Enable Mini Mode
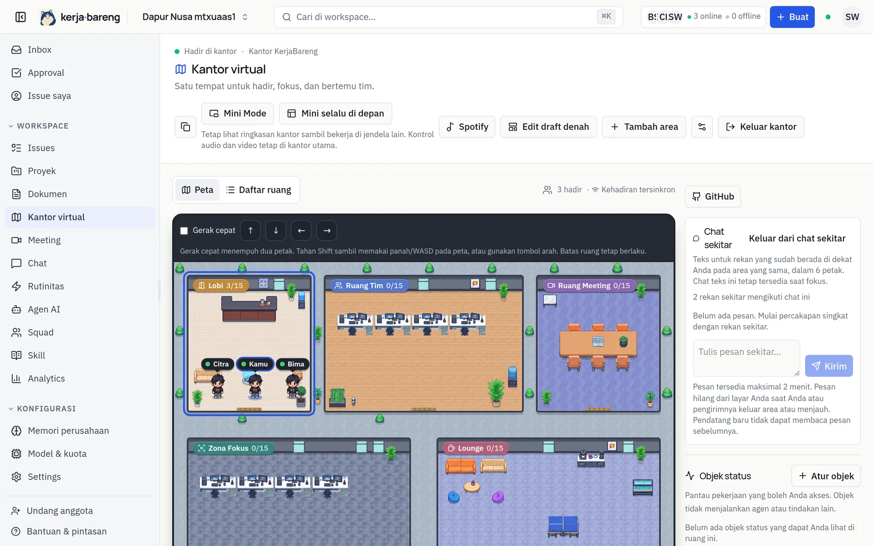 pyautogui.click(x=238, y=114)
